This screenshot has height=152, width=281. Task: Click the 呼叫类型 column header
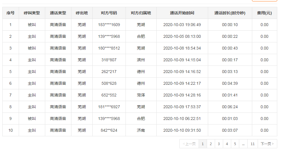click(x=32, y=13)
